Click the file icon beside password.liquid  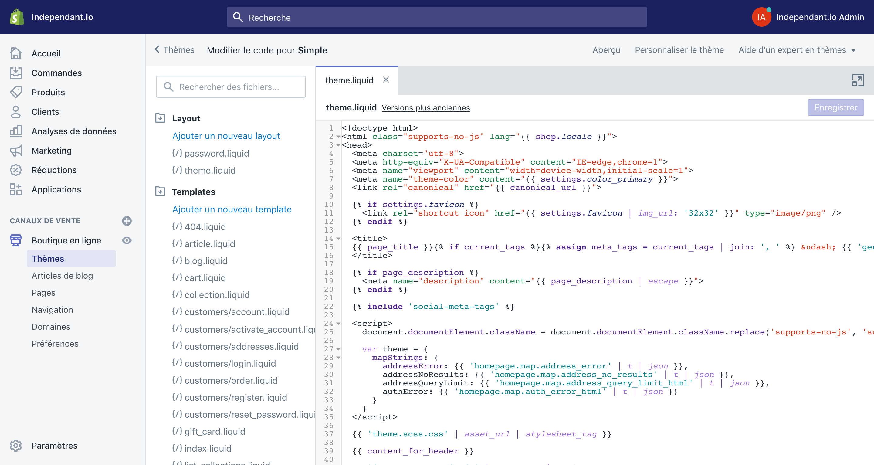pos(177,153)
